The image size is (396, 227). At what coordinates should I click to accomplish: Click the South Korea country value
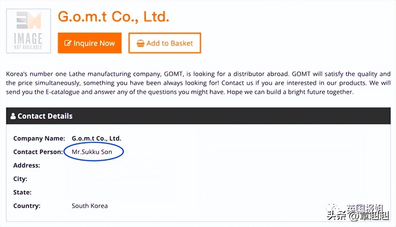coord(90,206)
